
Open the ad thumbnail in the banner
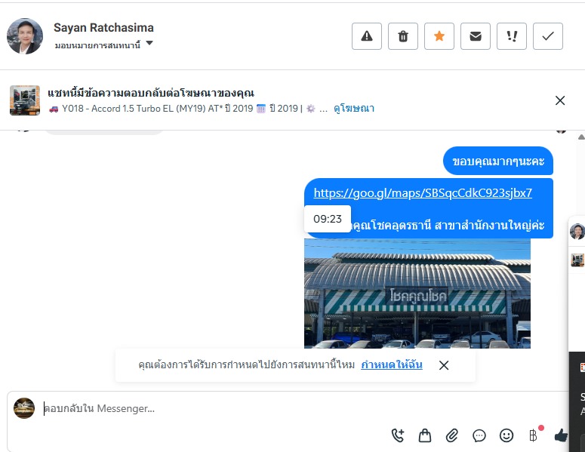(x=25, y=100)
